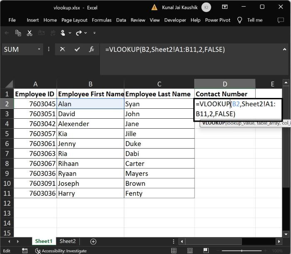Click the zoom slider in status bar

pyautogui.click(x=242, y=251)
